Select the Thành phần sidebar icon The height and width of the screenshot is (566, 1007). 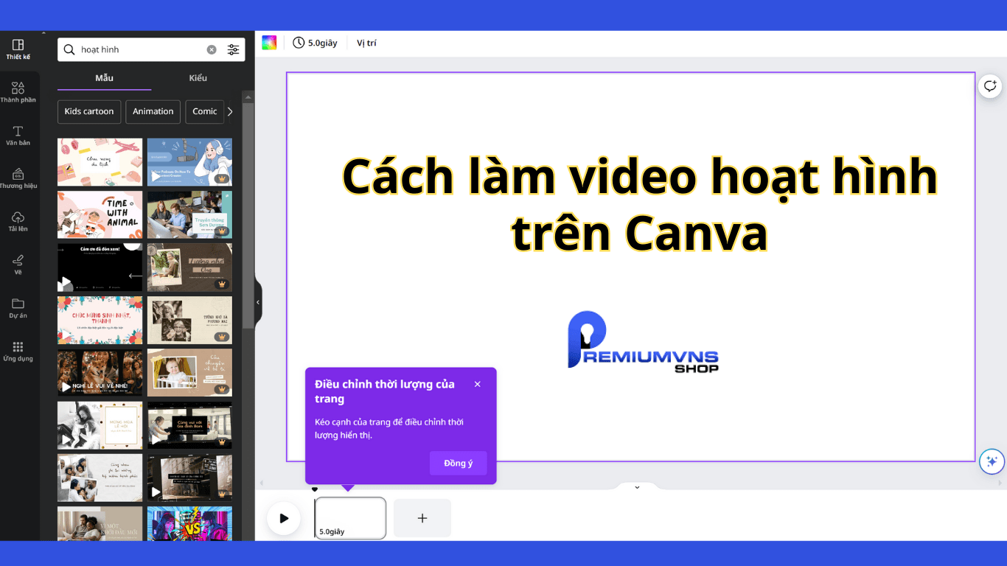pyautogui.click(x=18, y=90)
